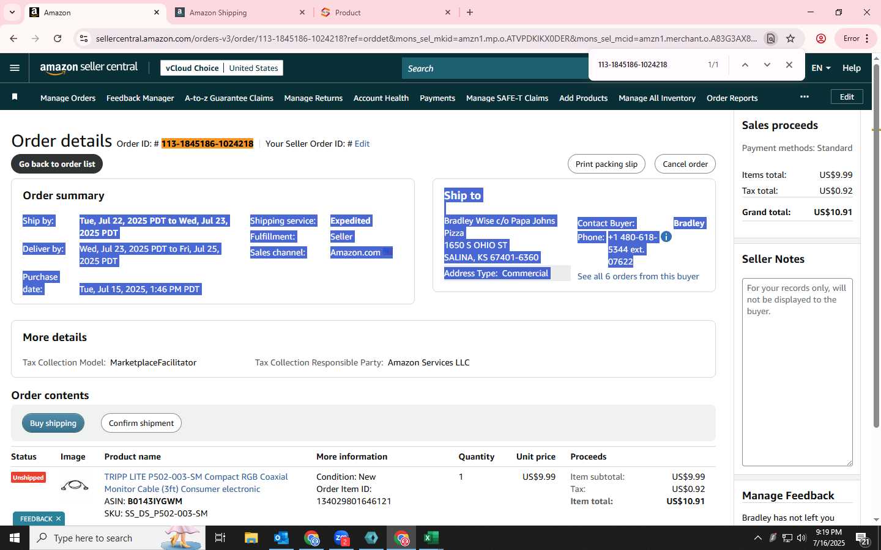Edit the Seller Order ID link
This screenshot has height=550, width=881.
[362, 144]
